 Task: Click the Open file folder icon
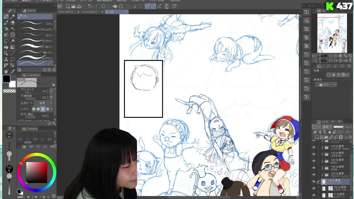tap(73, 6)
